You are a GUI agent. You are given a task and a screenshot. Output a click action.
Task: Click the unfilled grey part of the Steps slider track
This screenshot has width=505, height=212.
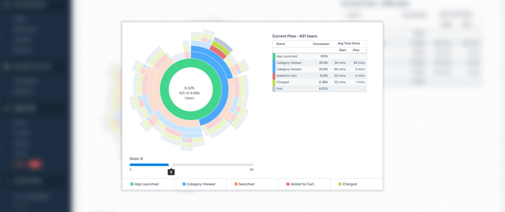(213, 165)
